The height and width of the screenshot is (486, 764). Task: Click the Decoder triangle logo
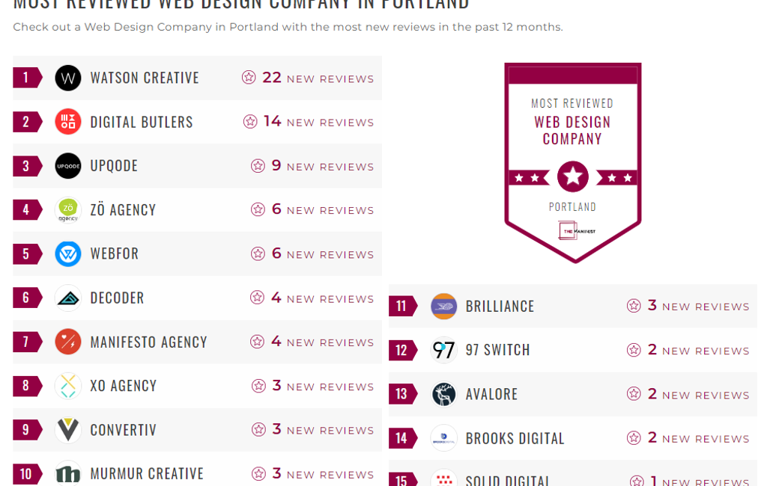68,298
